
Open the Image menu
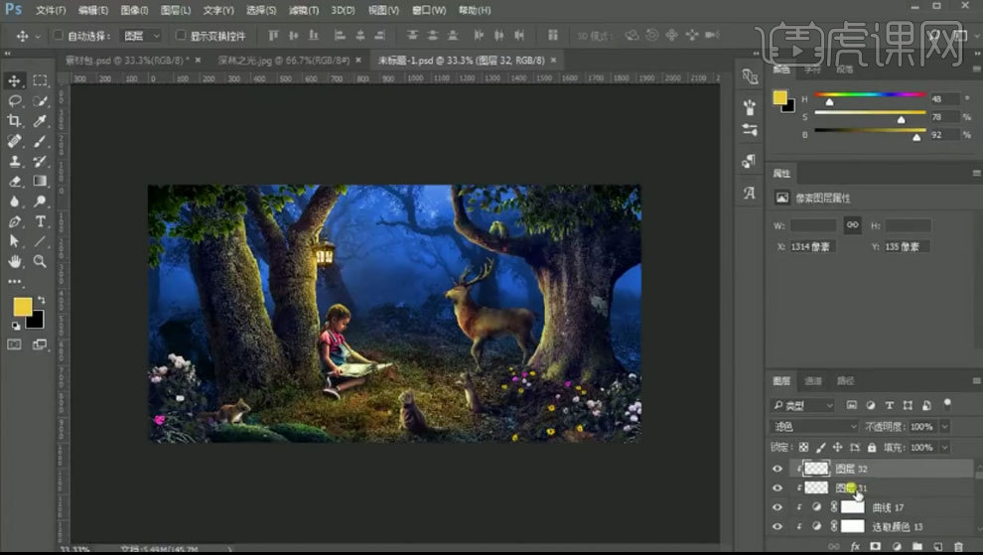click(x=134, y=10)
